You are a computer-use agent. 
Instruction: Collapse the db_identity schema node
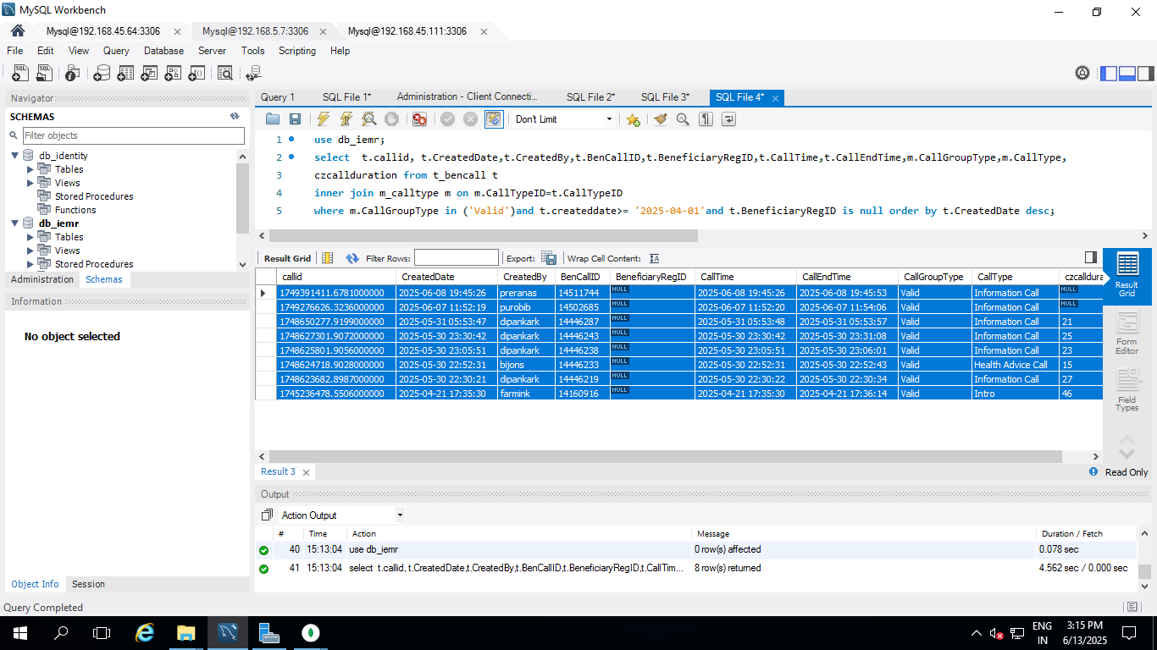pos(15,156)
